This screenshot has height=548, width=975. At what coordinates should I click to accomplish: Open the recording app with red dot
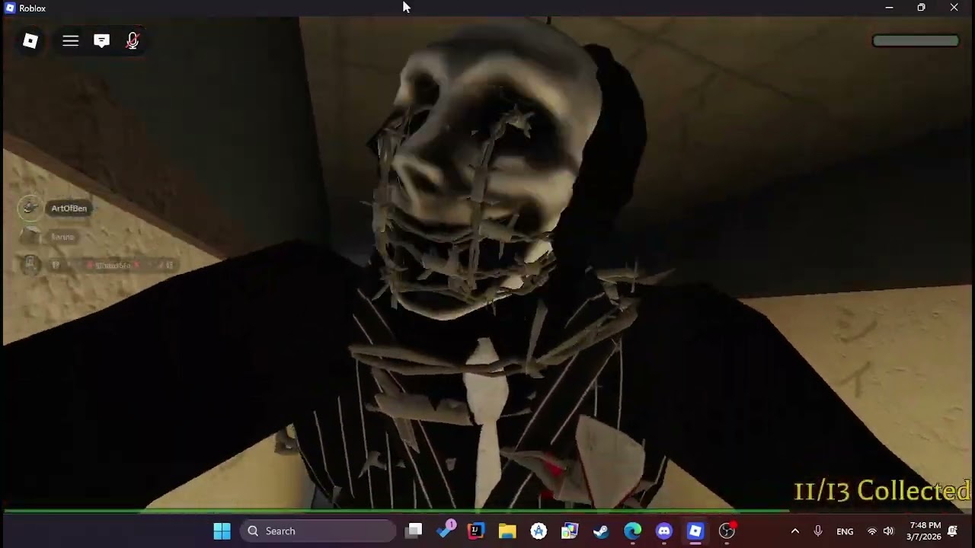click(x=727, y=530)
